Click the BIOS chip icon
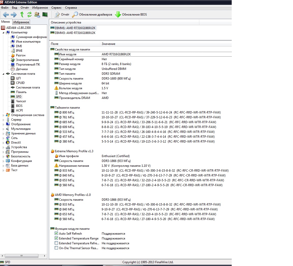 (x=13, y=106)
